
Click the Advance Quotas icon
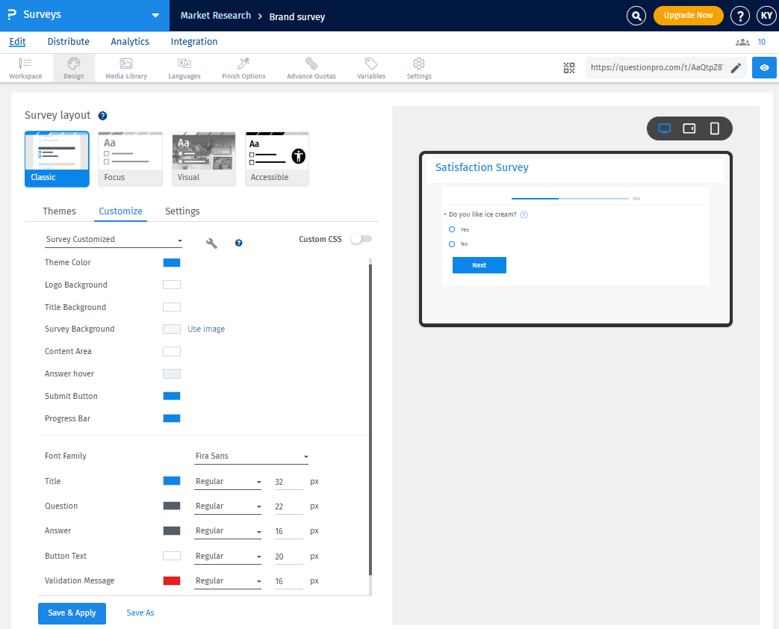[311, 68]
